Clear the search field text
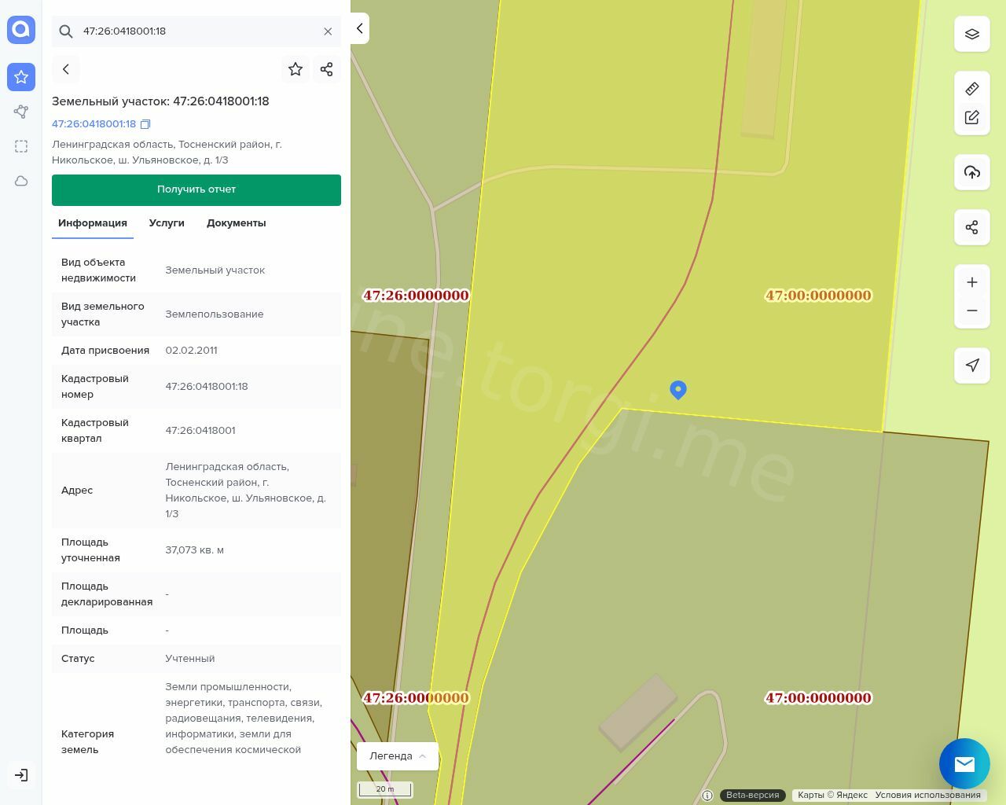Screen dimensions: 1006x805 pos(328,31)
